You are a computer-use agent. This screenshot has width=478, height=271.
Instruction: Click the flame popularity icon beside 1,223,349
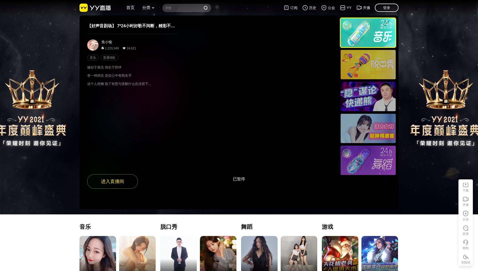[x=103, y=48]
